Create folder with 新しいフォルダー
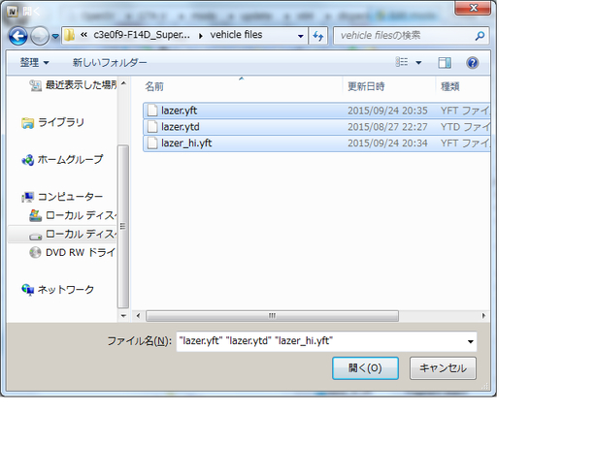Viewport: 596px width, 476px height. (110, 63)
